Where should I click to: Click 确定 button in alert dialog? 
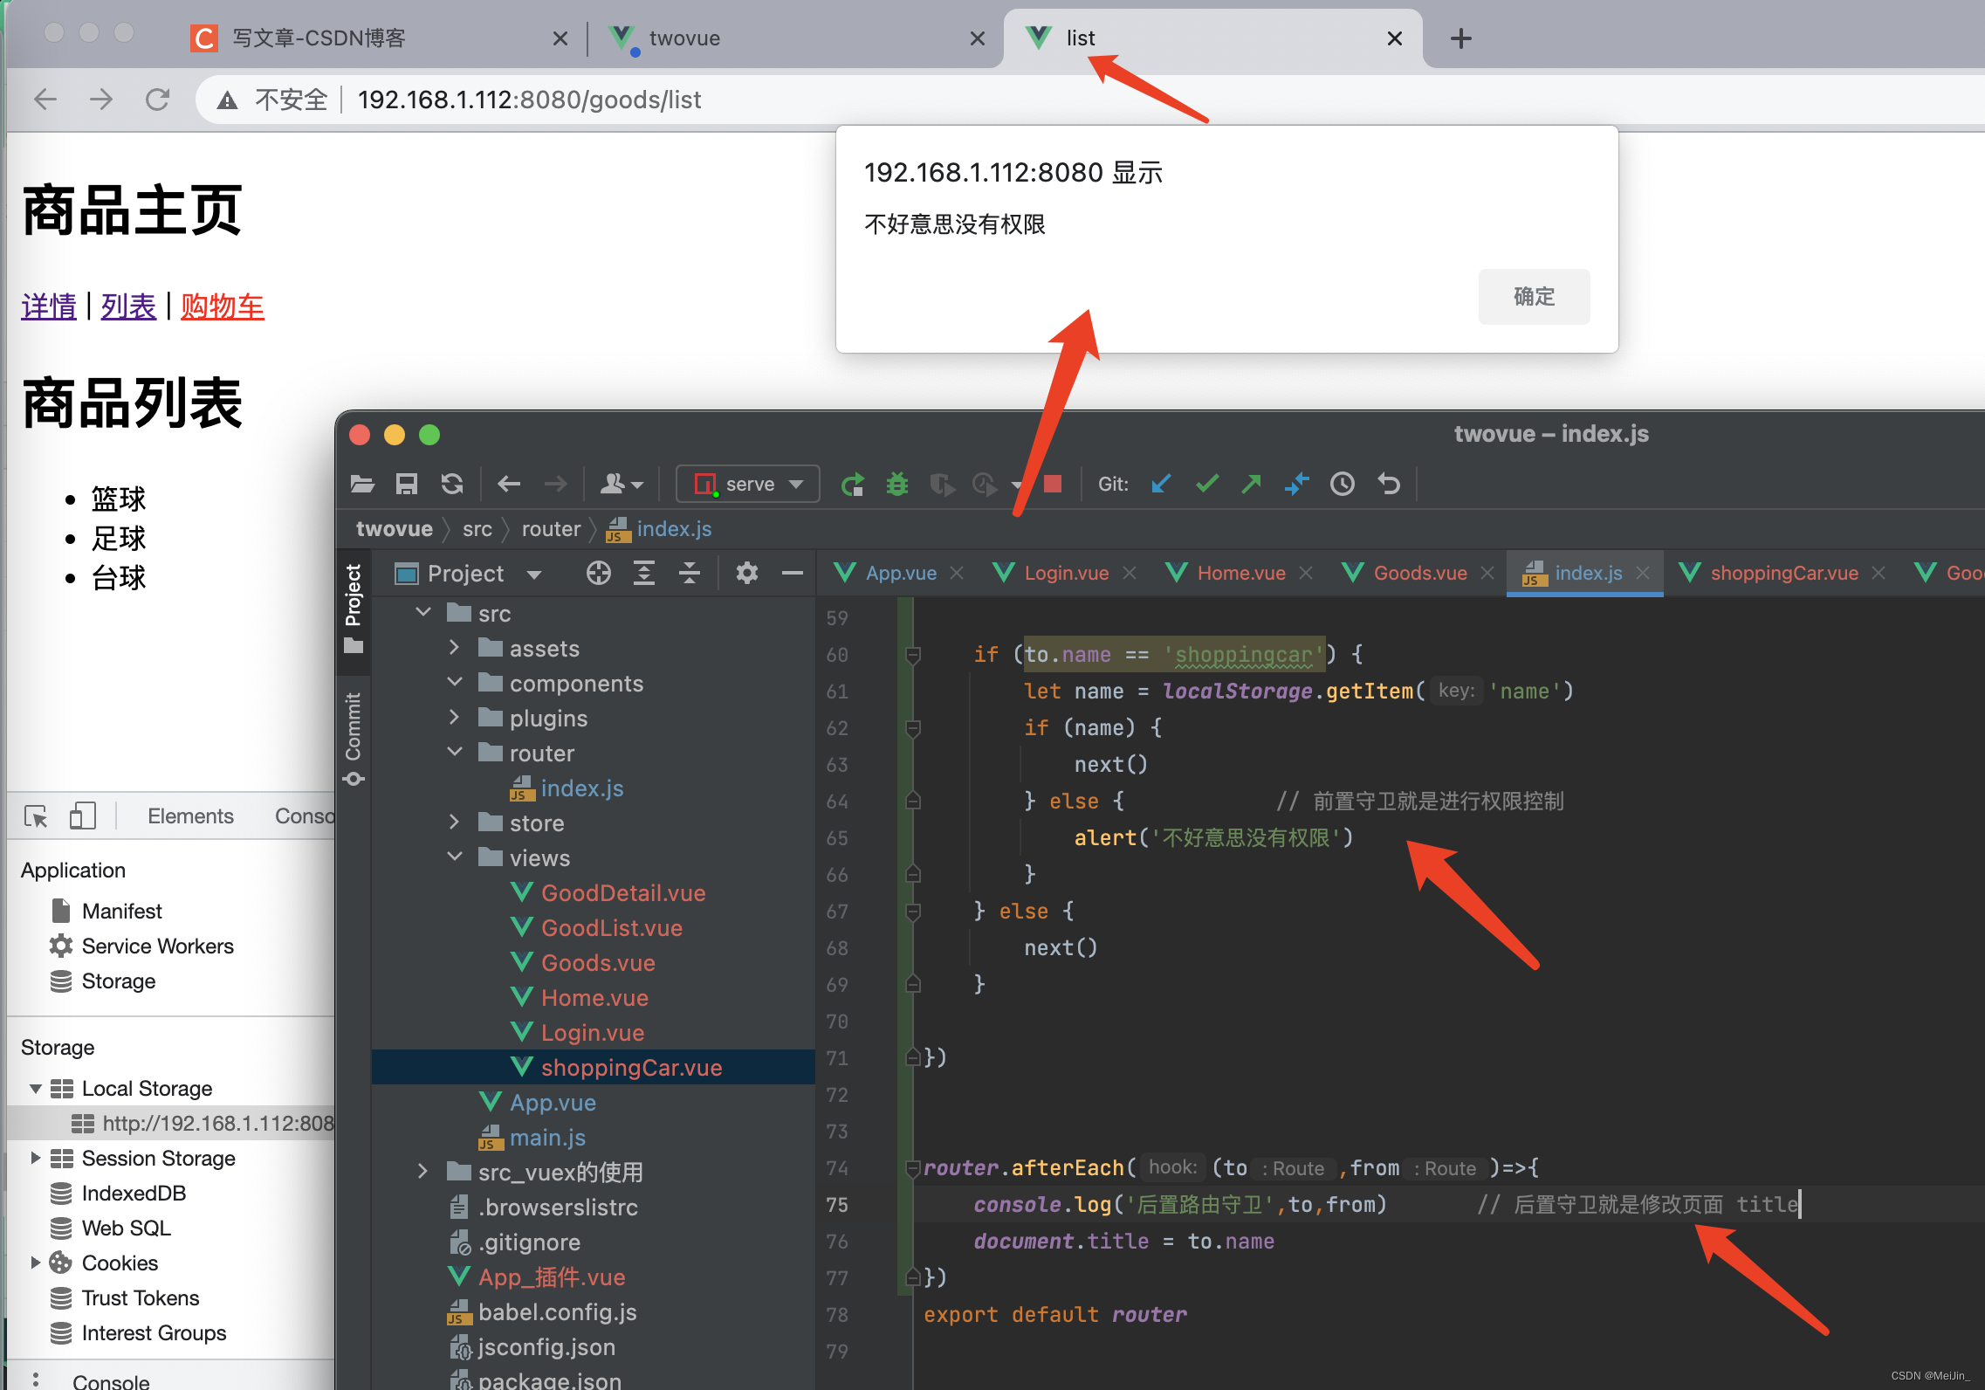pyautogui.click(x=1533, y=297)
